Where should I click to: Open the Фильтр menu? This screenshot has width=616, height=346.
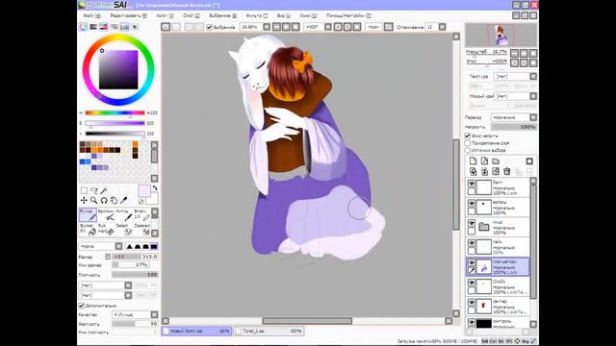[257, 15]
